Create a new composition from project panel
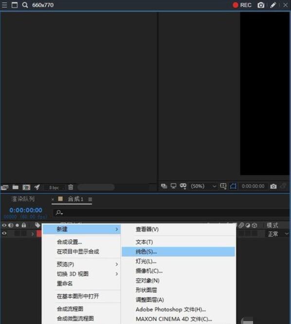291x324 pixels. pos(26,187)
